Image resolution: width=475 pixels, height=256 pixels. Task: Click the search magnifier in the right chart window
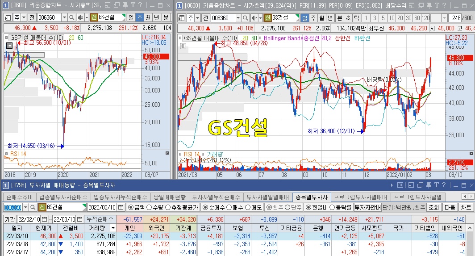[246, 18]
